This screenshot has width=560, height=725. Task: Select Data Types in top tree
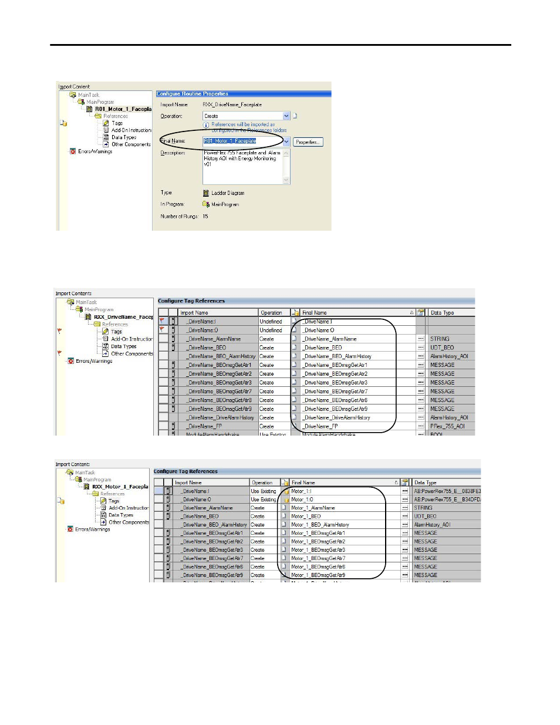[124, 137]
